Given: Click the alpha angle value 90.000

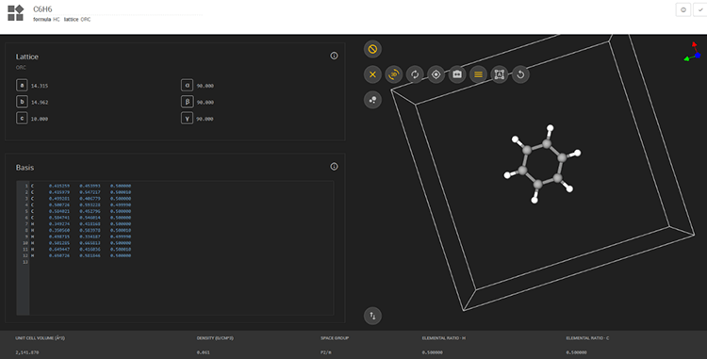Looking at the screenshot, I should (206, 86).
